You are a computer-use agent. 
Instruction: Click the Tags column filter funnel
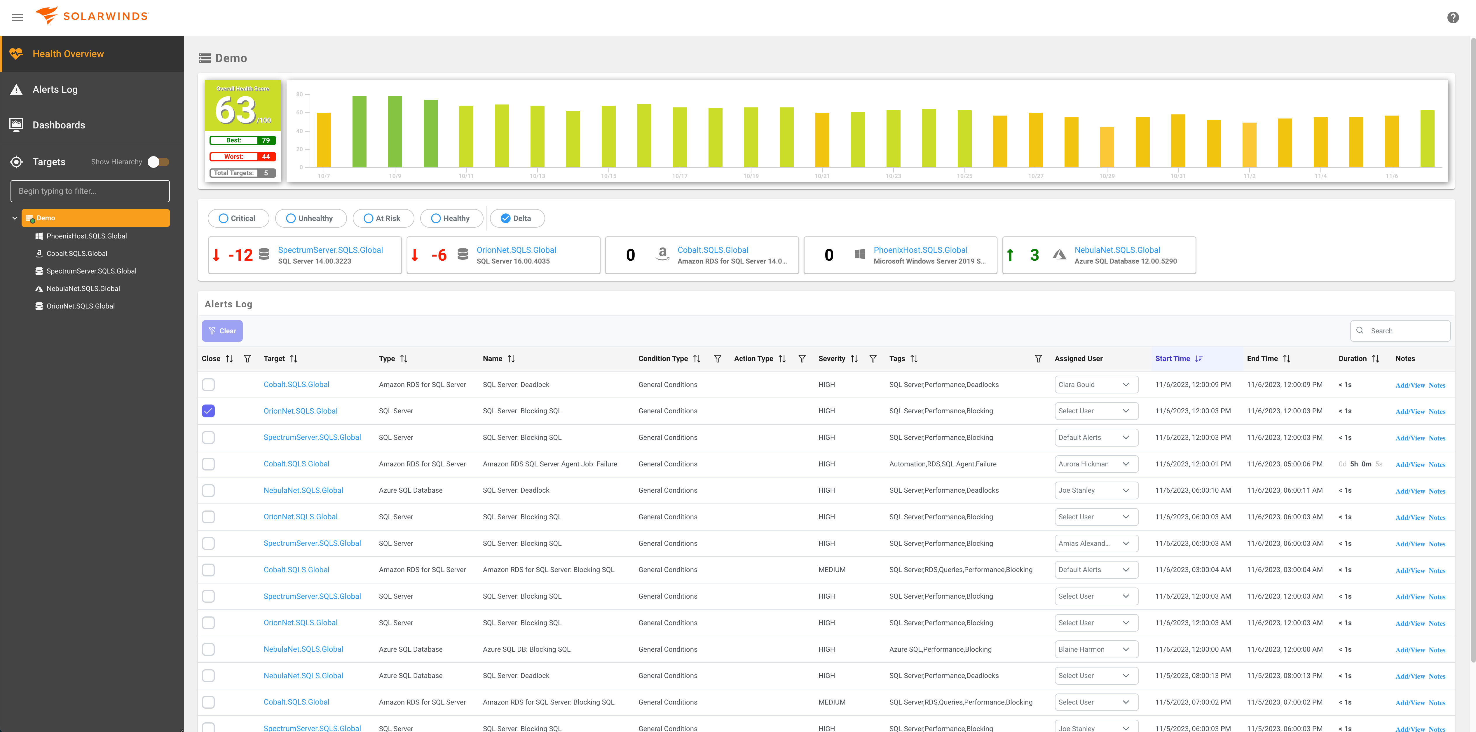pos(1038,359)
